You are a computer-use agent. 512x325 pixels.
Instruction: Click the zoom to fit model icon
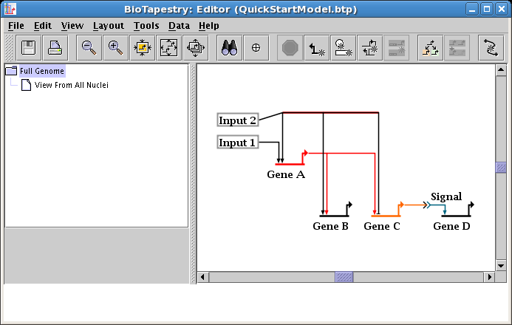click(168, 47)
